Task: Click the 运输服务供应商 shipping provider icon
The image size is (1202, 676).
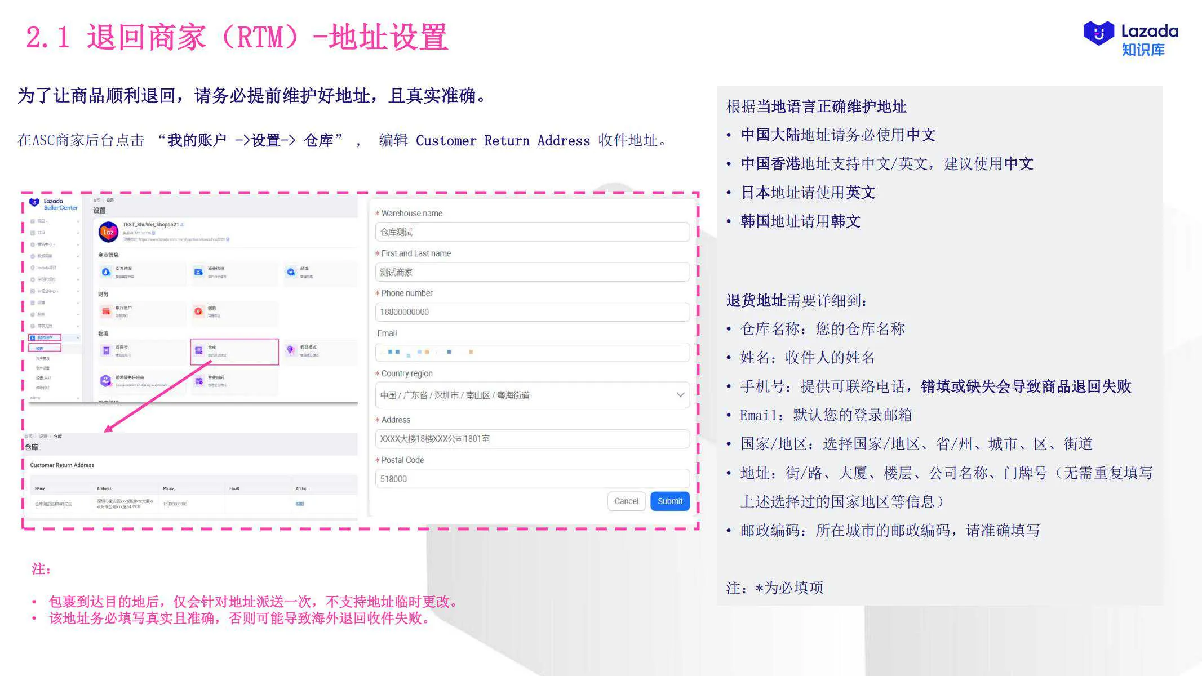Action: 105,381
